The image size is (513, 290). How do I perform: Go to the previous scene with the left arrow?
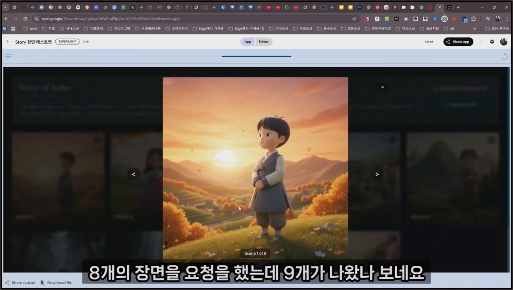133,174
